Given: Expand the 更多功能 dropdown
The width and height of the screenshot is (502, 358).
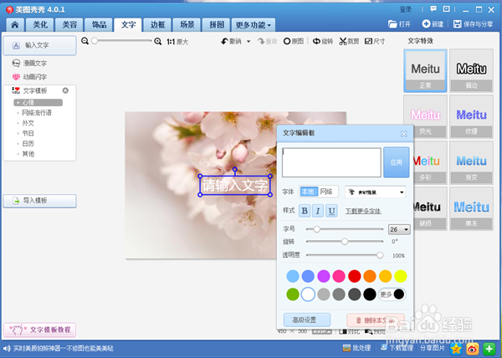Looking at the screenshot, I should 254,25.
